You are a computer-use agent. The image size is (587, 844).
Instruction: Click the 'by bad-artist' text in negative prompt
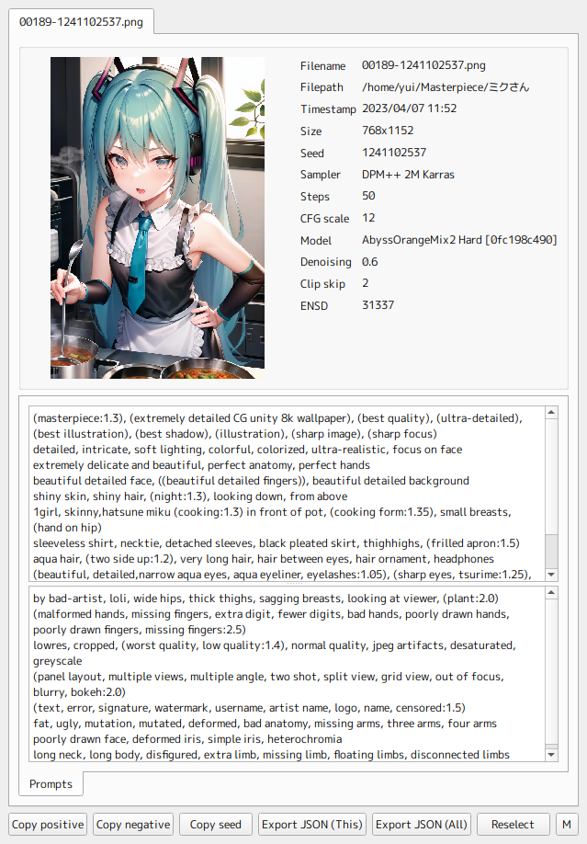(x=69, y=599)
